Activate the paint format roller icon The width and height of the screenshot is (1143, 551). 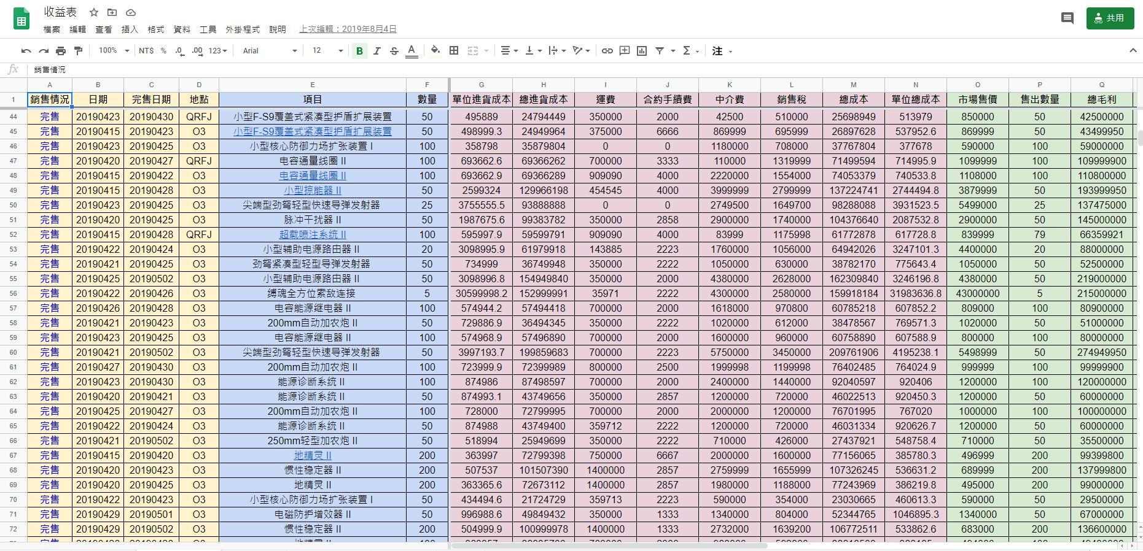pos(78,51)
